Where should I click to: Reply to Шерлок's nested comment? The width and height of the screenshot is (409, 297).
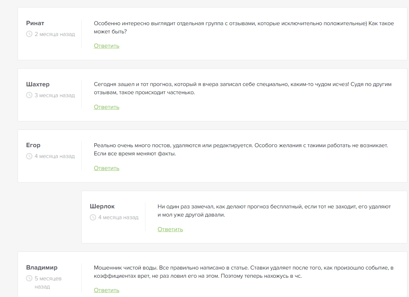pos(170,229)
